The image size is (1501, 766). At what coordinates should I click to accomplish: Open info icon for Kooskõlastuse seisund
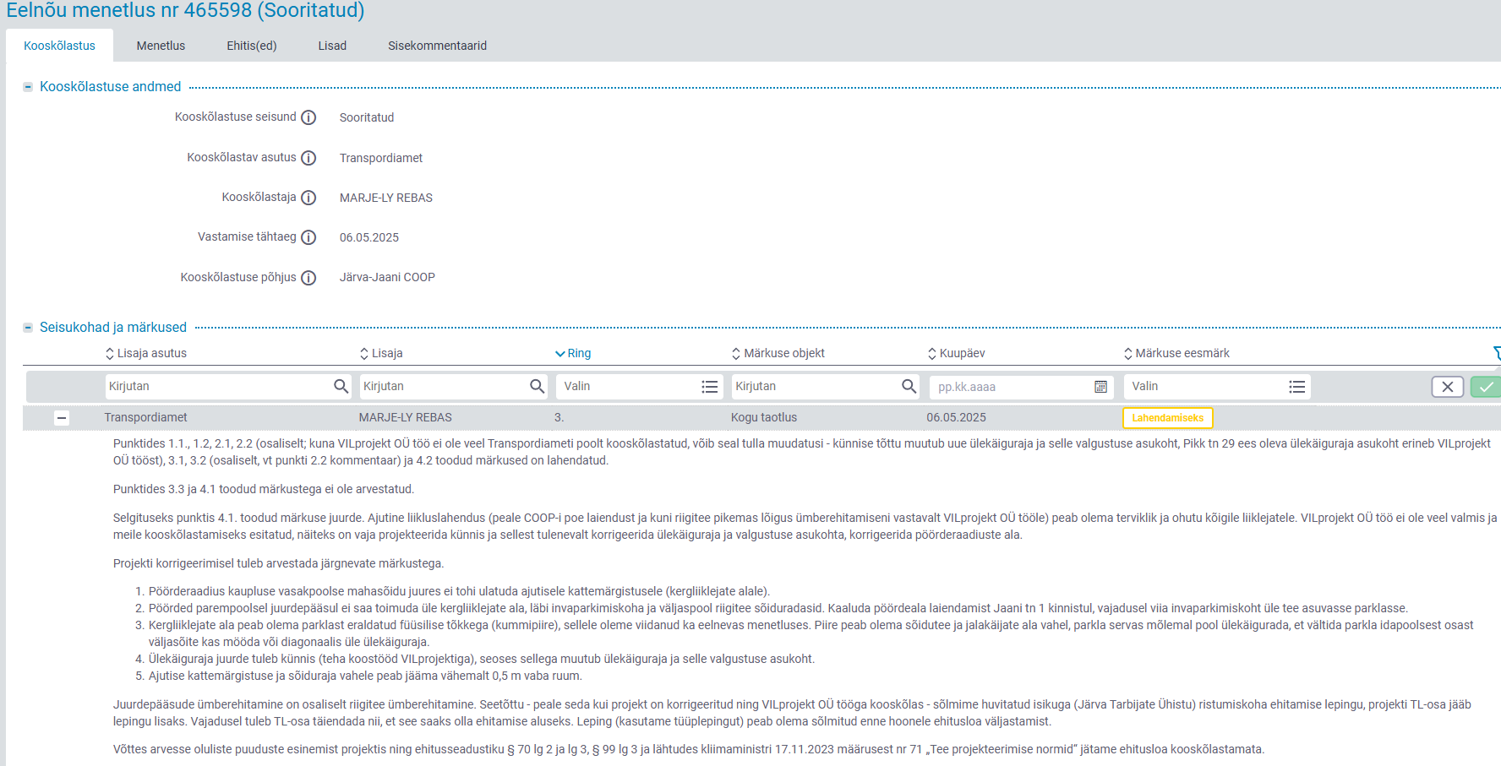click(308, 117)
